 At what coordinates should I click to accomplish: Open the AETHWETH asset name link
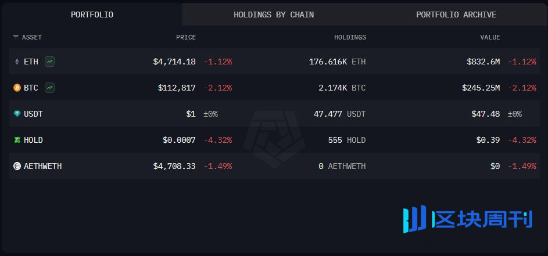42,166
